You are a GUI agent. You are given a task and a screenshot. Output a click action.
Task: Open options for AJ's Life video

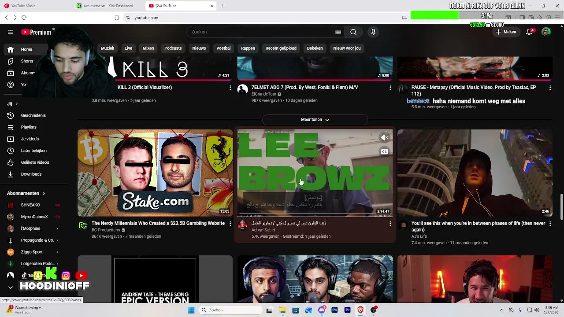point(550,224)
